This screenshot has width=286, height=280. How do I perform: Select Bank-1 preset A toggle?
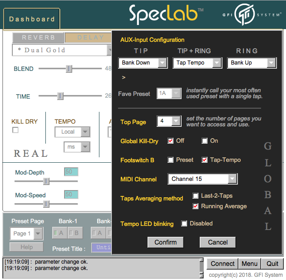59,233
